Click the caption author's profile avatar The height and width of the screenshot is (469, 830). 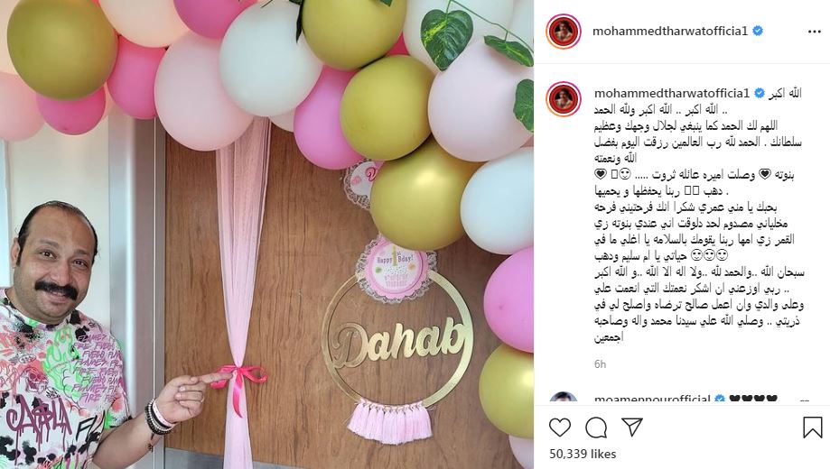[564, 99]
